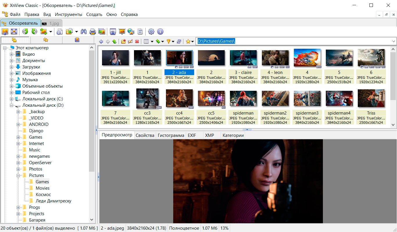Image resolution: width=397 pixels, height=232 pixels.
Task: Select the Загрузки folder
Action: pyautogui.click(x=31, y=67)
